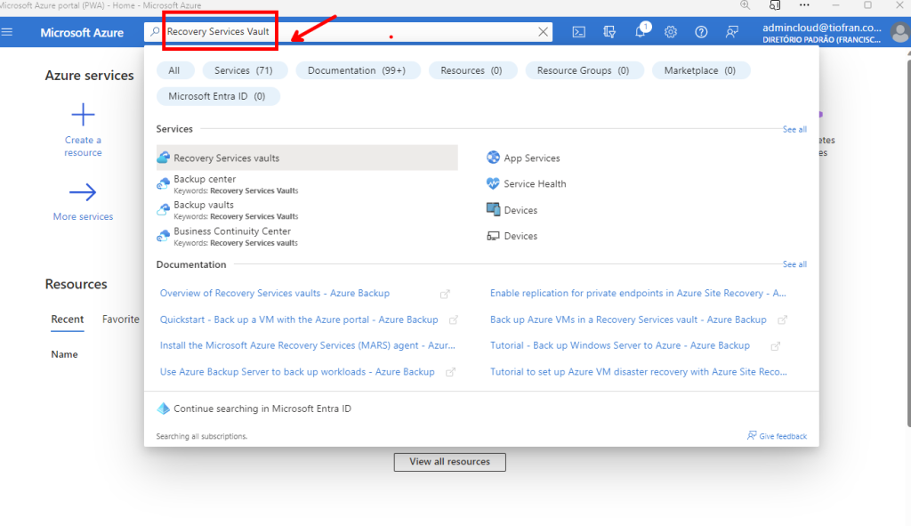Open Overview of Recovery Services vaults link

click(x=274, y=293)
